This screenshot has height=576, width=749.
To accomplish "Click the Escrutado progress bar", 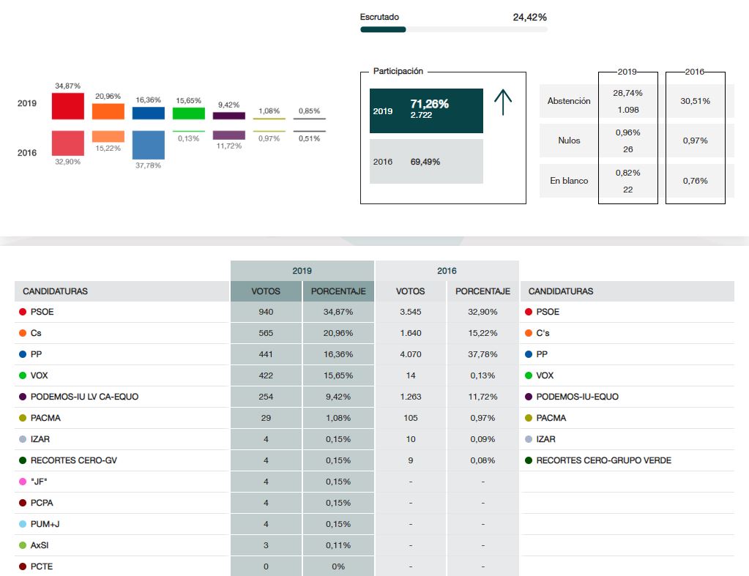I will click(x=453, y=29).
